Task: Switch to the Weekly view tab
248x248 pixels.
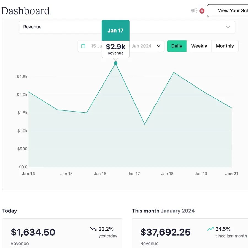Action: pyautogui.click(x=199, y=46)
